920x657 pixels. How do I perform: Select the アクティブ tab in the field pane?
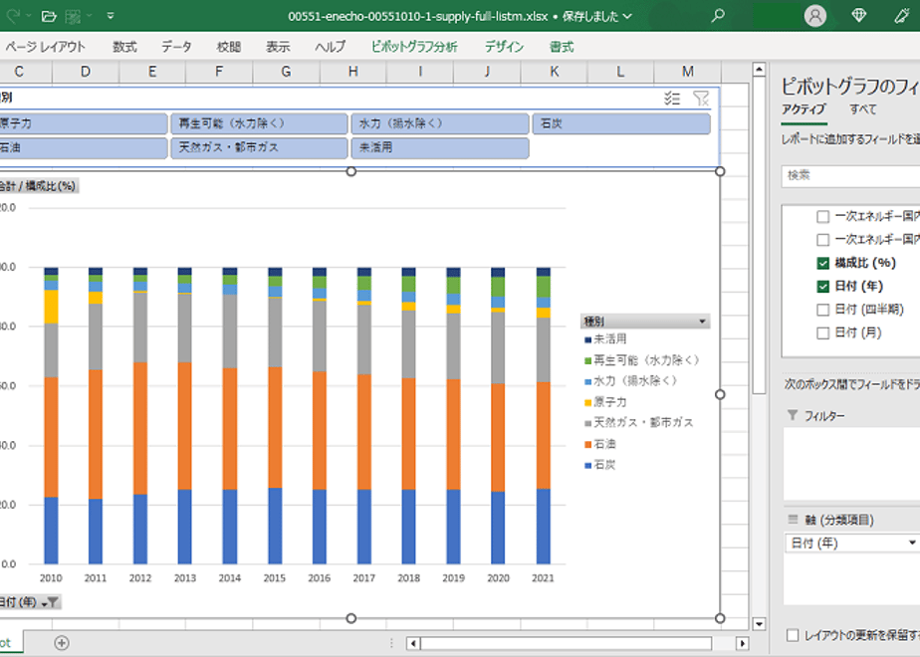[x=804, y=109]
